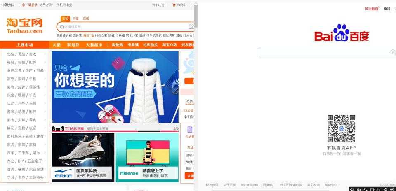Select the 天猫 search tab above search box

(x=75, y=19)
